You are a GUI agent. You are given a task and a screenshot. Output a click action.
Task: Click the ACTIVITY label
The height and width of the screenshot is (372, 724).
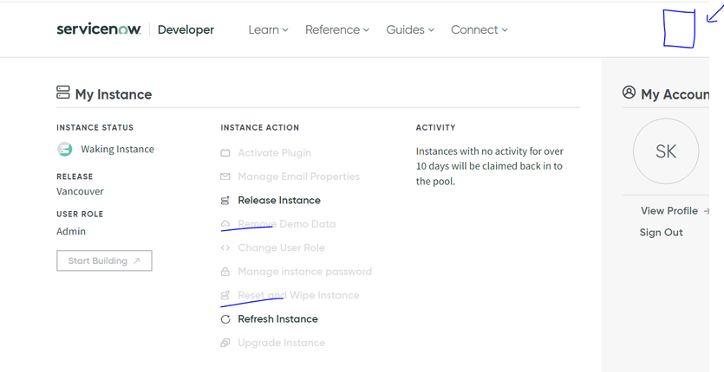435,128
